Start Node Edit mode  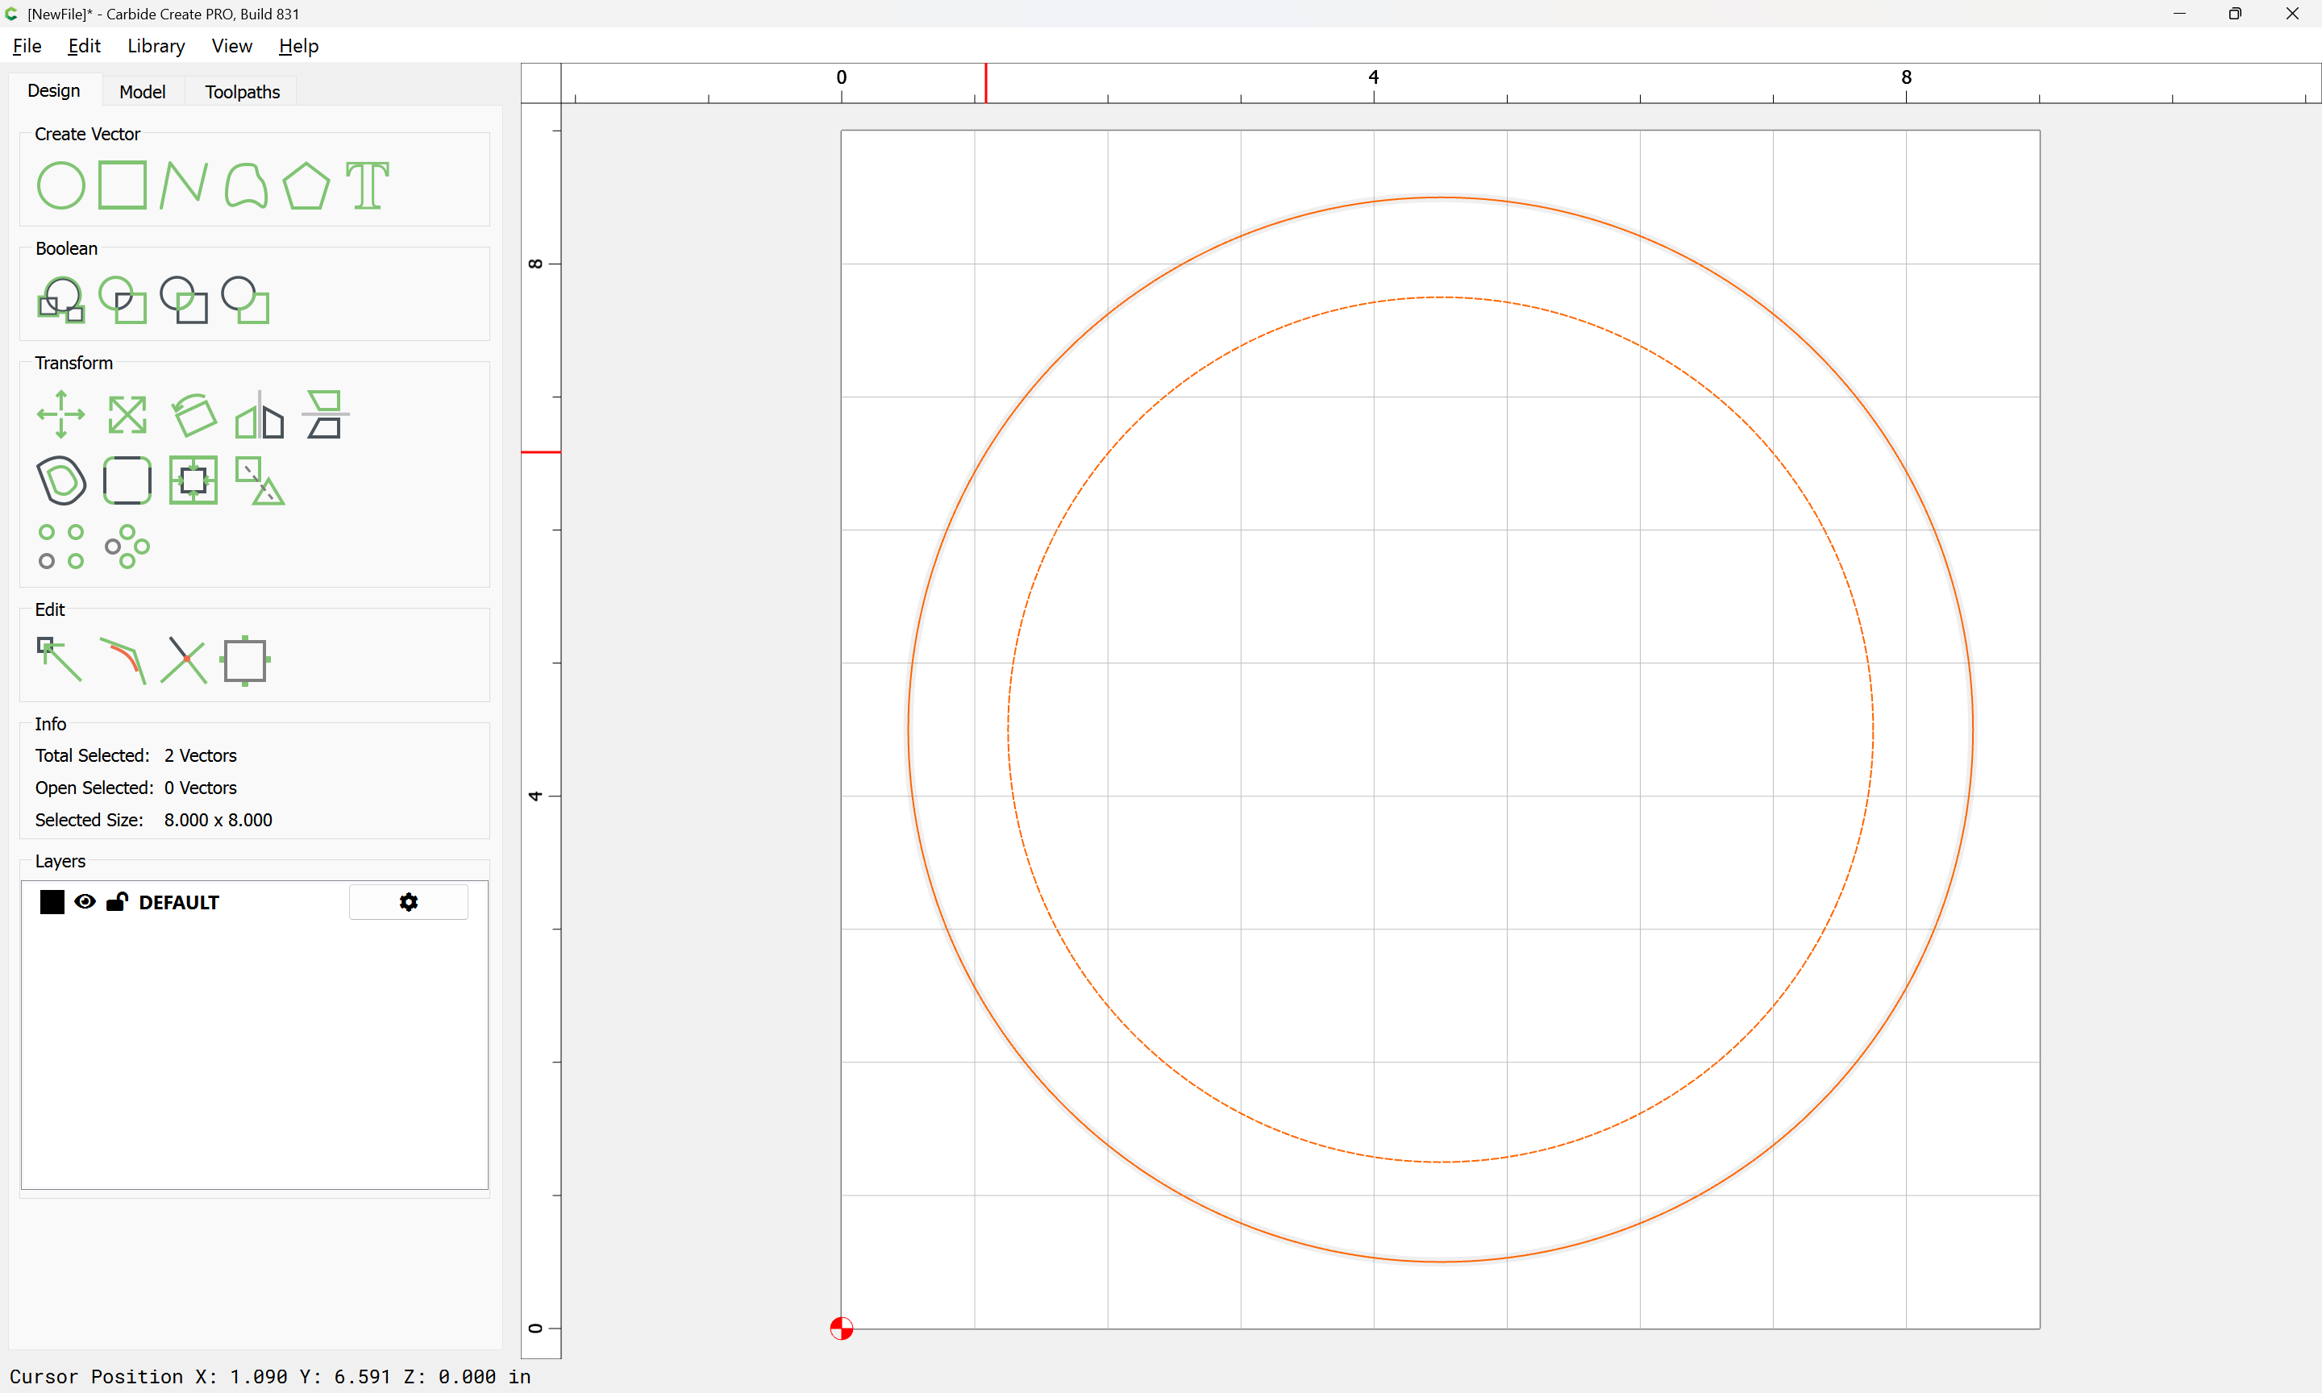click(x=59, y=660)
